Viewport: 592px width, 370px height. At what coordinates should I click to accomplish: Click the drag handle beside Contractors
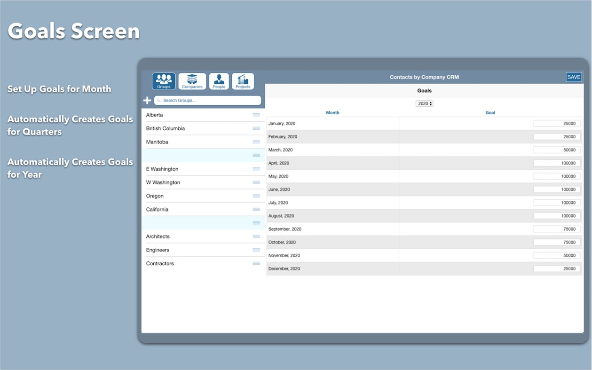click(x=256, y=263)
